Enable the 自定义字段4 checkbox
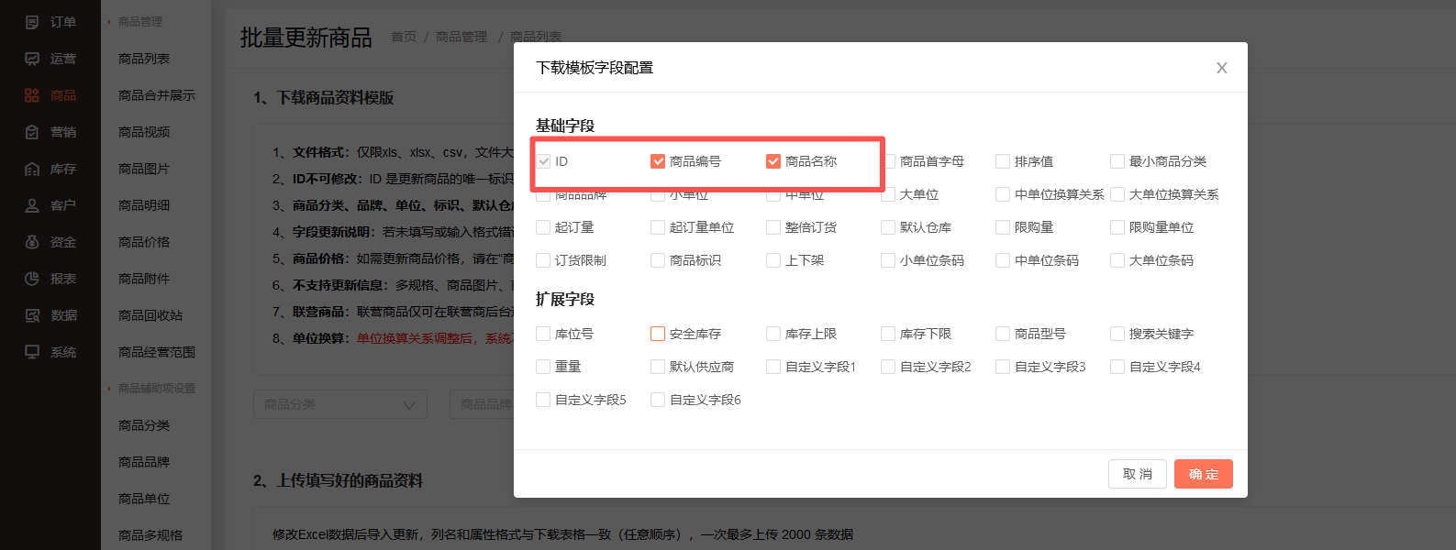The image size is (1456, 550). pos(1117,367)
